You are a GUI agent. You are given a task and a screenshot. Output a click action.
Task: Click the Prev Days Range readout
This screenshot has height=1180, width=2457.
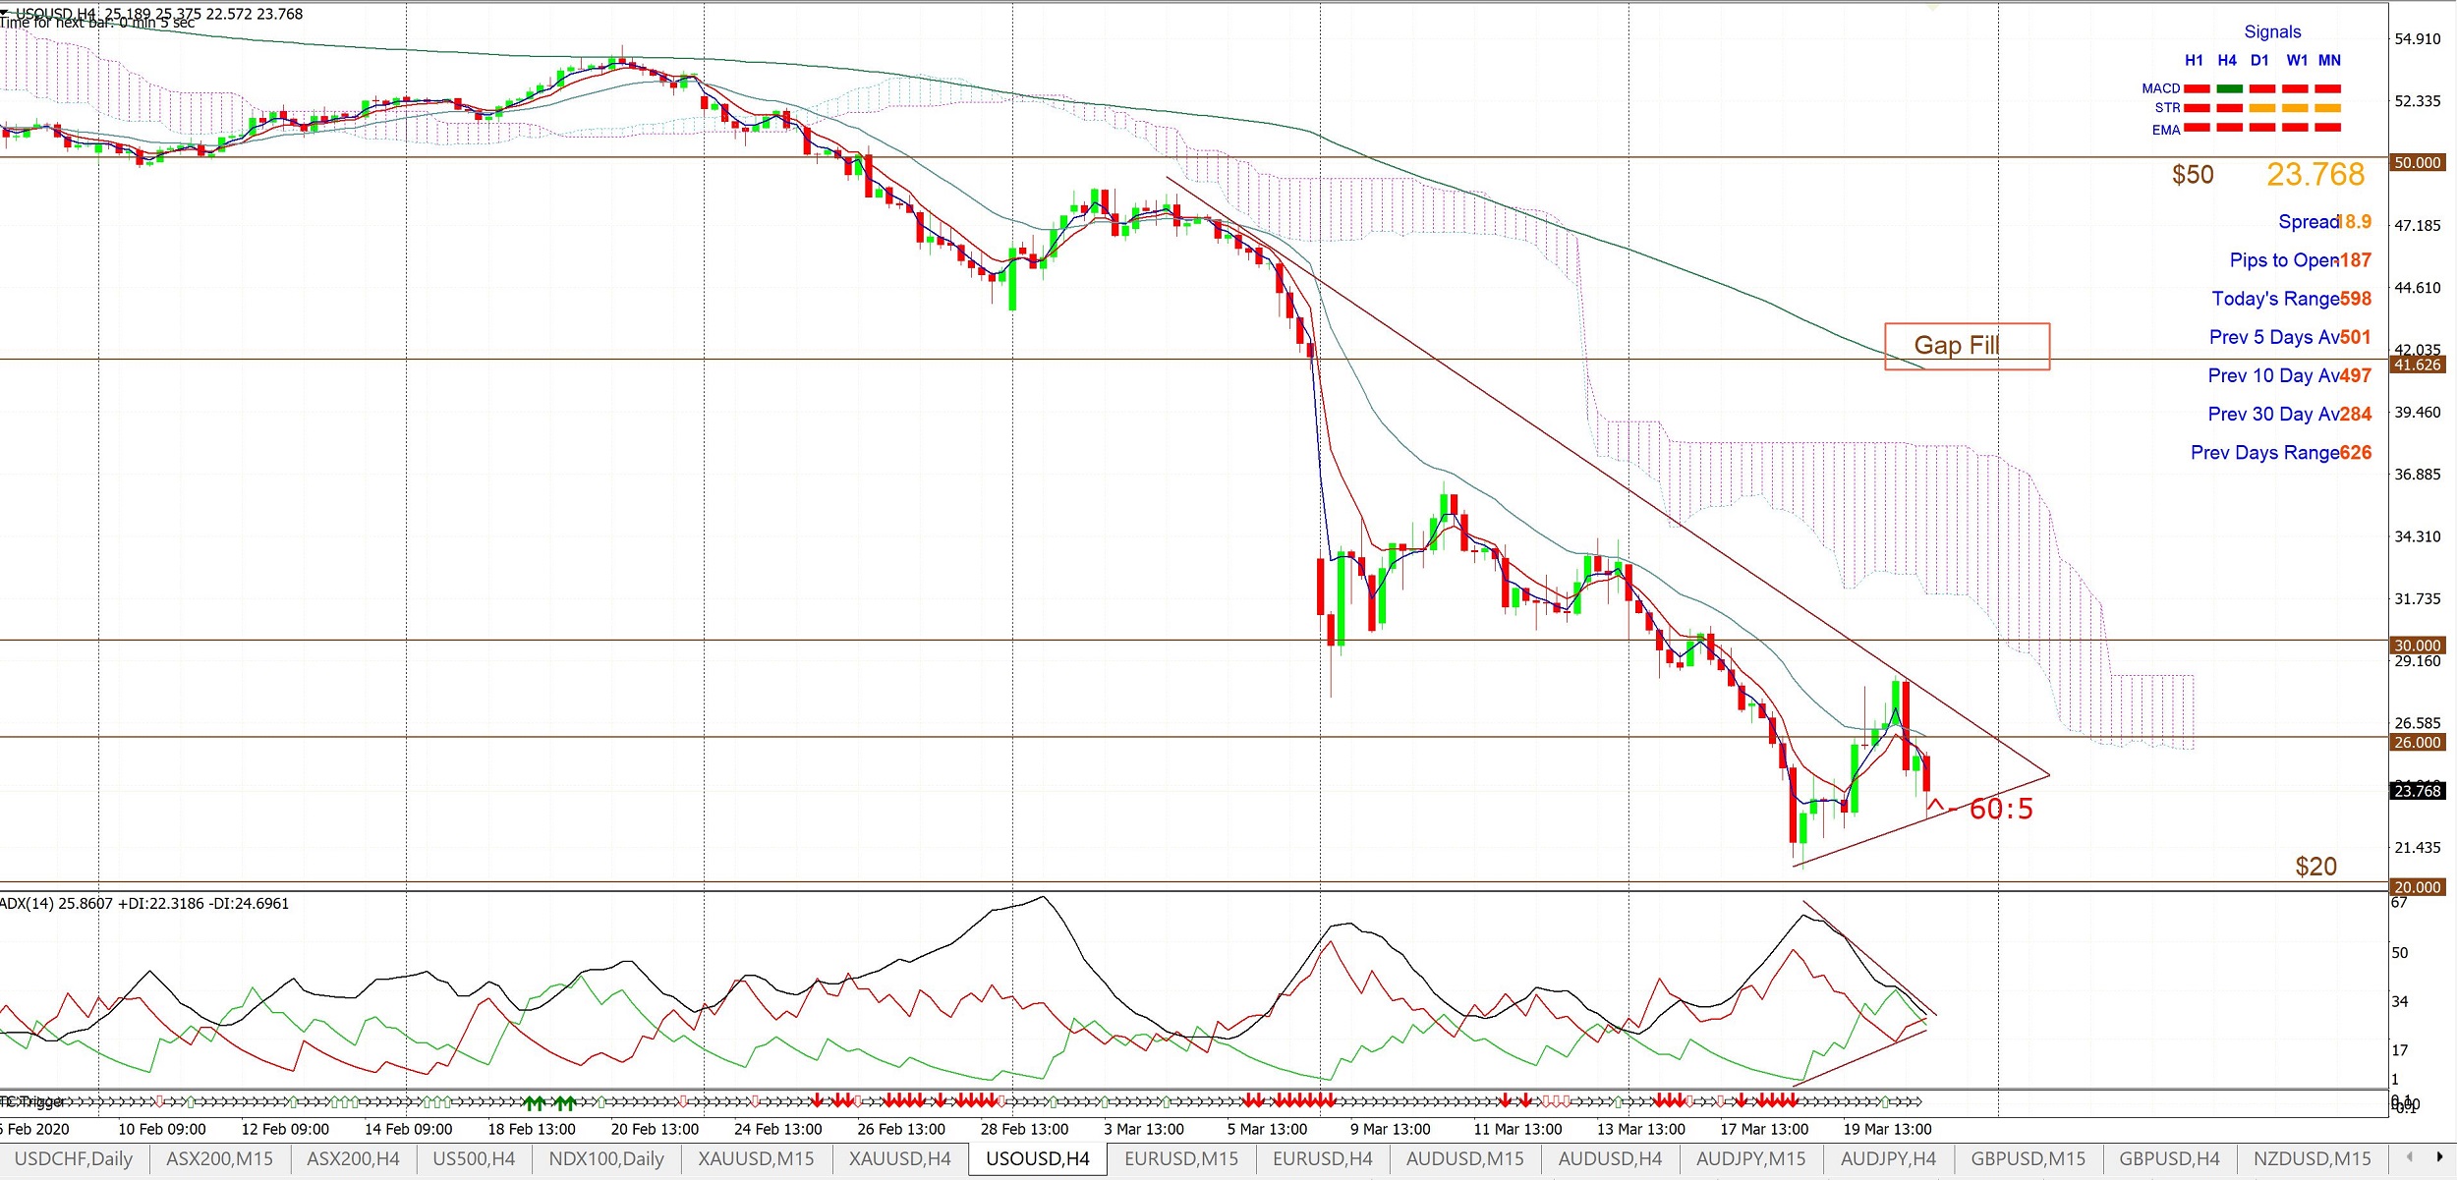2281,453
